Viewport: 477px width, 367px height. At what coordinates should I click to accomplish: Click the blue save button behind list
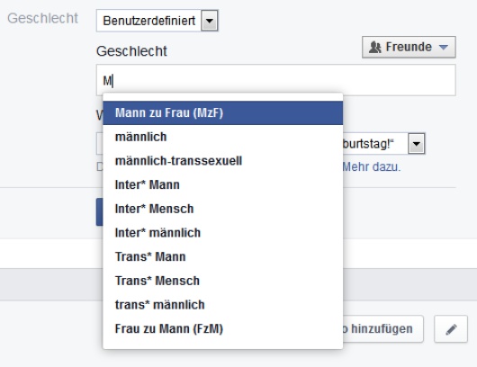pyautogui.click(x=100, y=212)
